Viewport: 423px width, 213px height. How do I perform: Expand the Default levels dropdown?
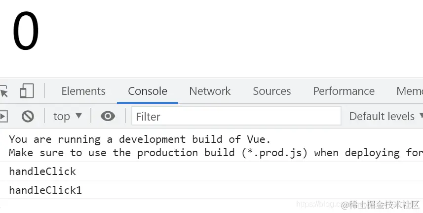pyautogui.click(x=385, y=116)
